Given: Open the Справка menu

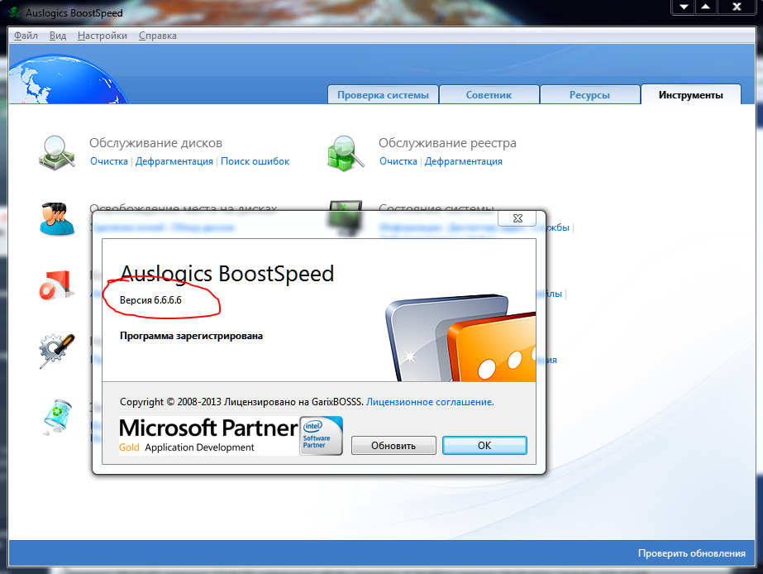Looking at the screenshot, I should pyautogui.click(x=158, y=36).
